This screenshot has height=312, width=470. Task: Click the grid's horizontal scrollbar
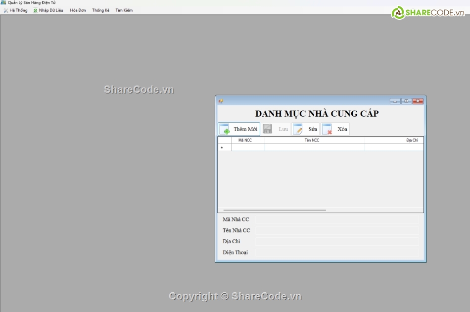(x=275, y=210)
